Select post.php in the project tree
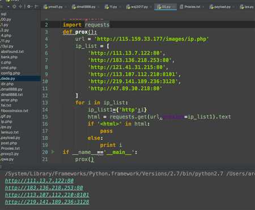This screenshot has height=210, width=255. [x=9, y=143]
